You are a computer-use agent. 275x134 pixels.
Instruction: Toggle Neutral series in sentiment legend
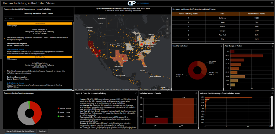click(62, 112)
